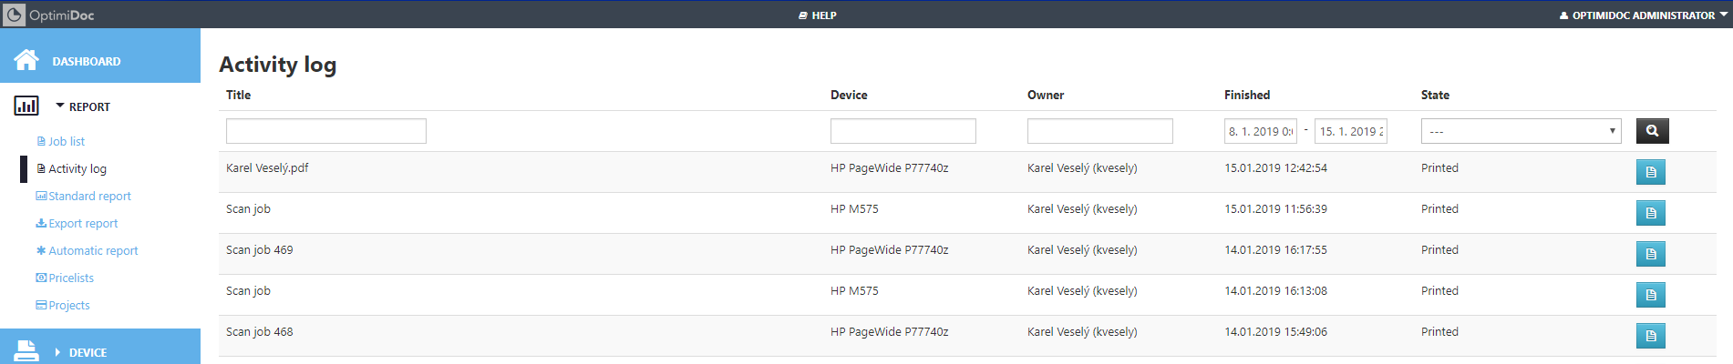Open details icon for Scan job 468

[1650, 336]
